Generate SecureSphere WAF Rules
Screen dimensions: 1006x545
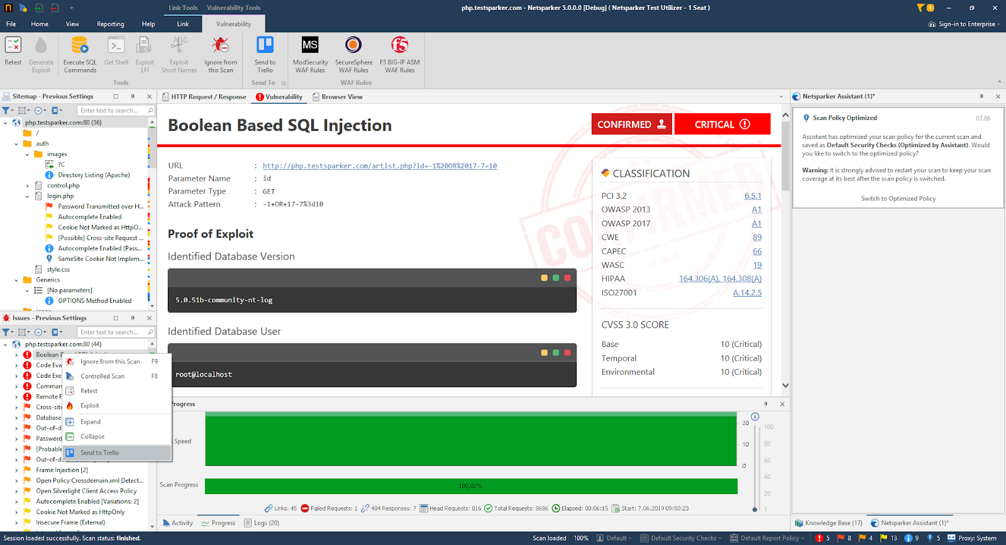(353, 46)
